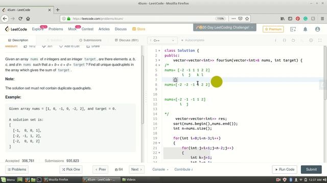Collapse comment fold at line 4

pyautogui.click(x=159, y=66)
